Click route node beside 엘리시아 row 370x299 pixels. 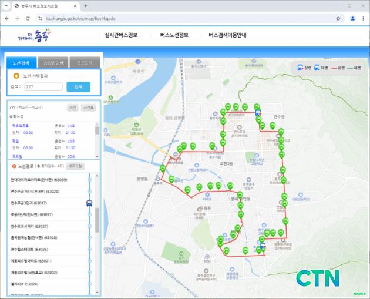[x=89, y=284]
